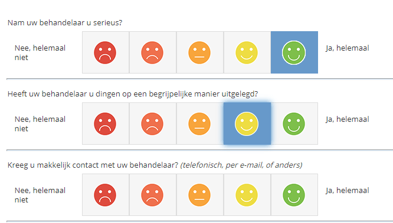This screenshot has height=223, width=393.
Task: Select orange-red frown for 'makkelijk contact' question
Action: click(153, 195)
